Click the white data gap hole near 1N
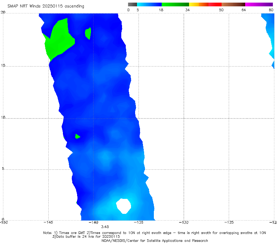 [x=124, y=206]
